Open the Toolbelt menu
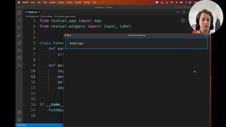226x127 pixels. [78, 2]
